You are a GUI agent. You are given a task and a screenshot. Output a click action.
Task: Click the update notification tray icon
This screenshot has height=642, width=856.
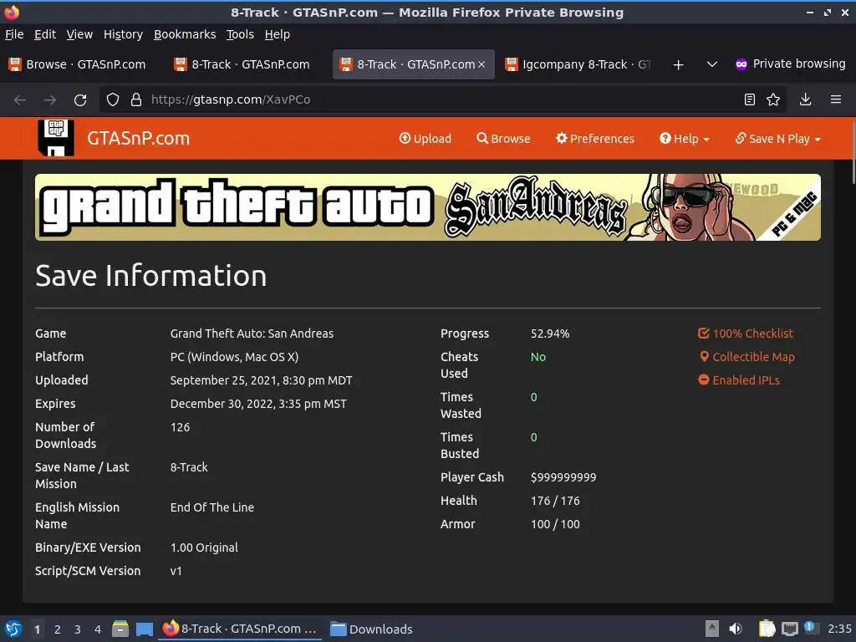(811, 628)
